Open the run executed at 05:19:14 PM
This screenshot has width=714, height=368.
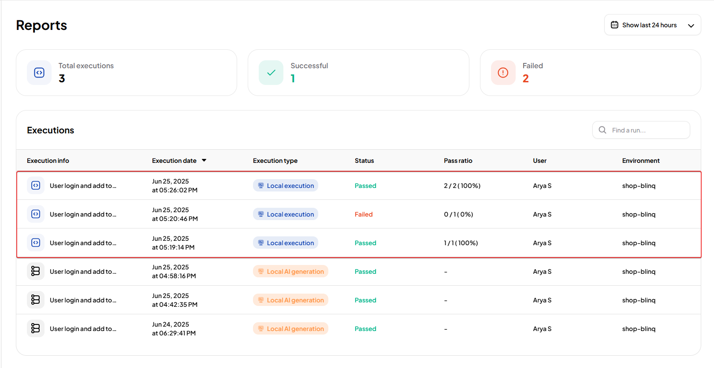tap(83, 243)
